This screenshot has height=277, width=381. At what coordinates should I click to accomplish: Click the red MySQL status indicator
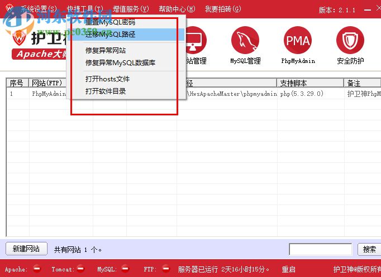[125, 269]
